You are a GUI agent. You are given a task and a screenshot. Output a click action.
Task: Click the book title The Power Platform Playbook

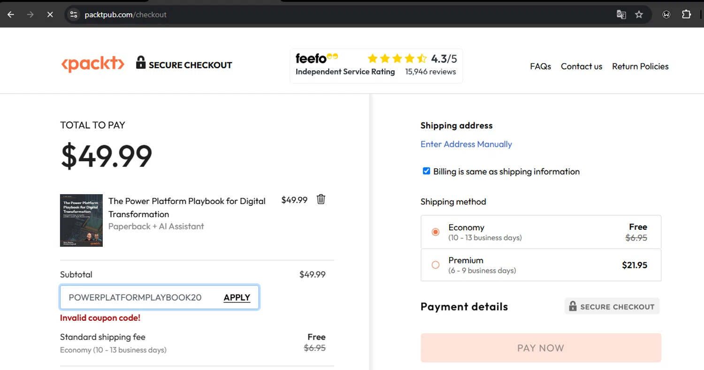coord(187,207)
